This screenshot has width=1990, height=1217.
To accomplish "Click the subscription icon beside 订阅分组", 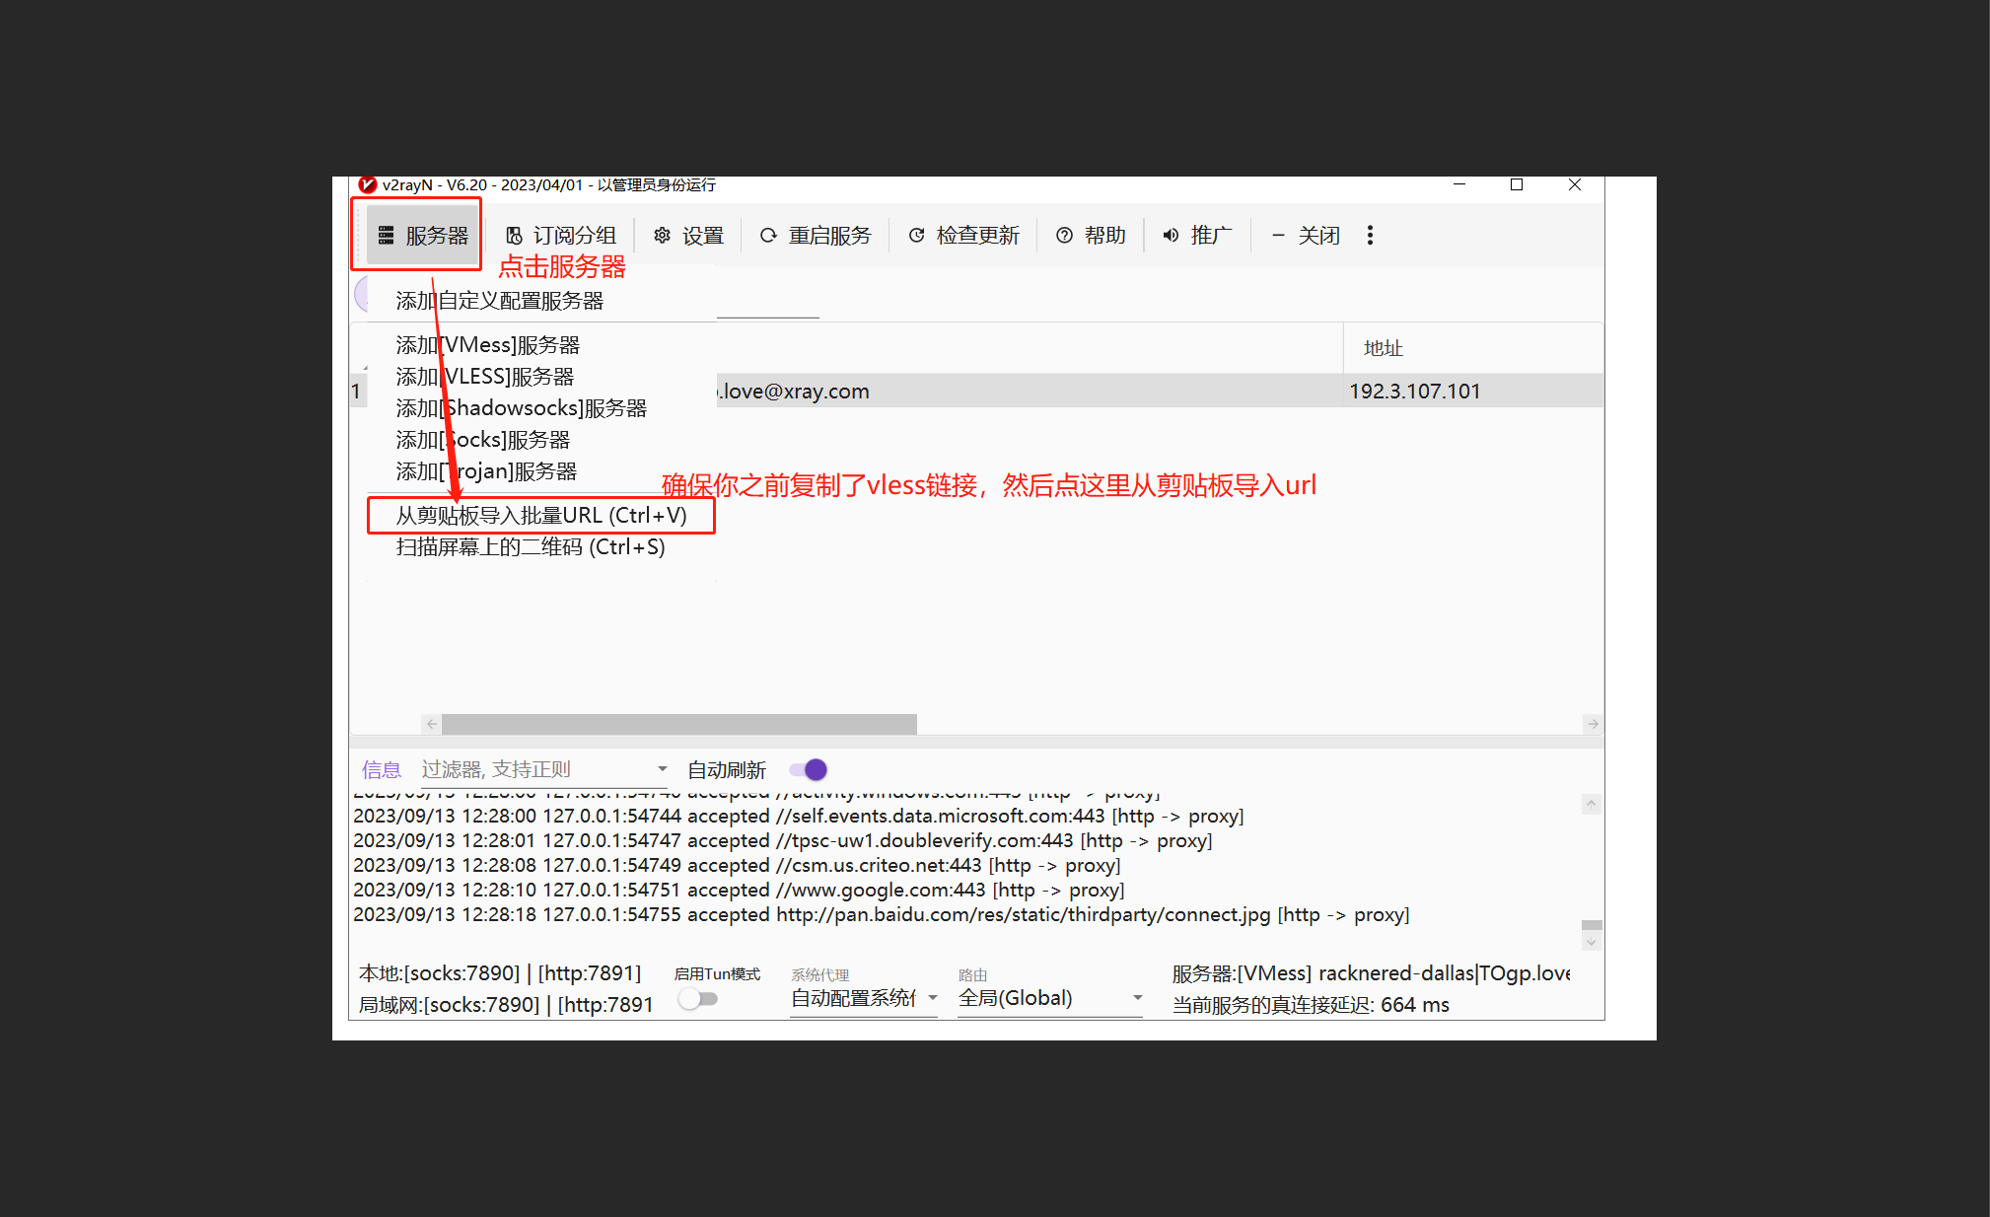I will [x=514, y=236].
